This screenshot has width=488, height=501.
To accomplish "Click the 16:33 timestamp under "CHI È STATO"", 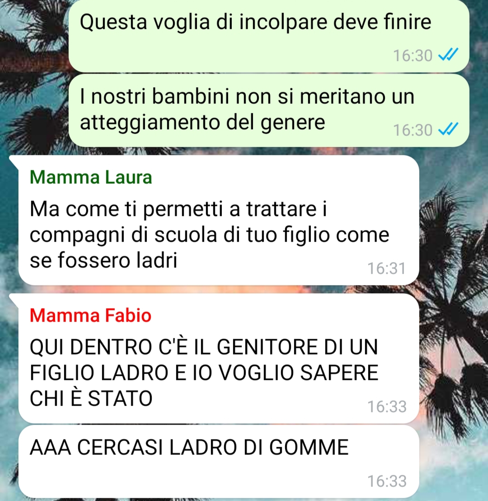I will tap(387, 407).
